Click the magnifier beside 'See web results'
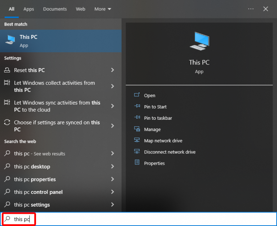The height and width of the screenshot is (226, 277). [x=7, y=153]
